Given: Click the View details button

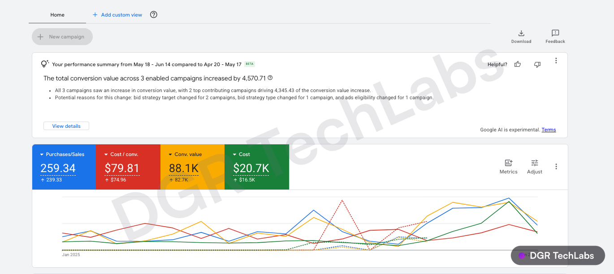Looking at the screenshot, I should coord(66,126).
